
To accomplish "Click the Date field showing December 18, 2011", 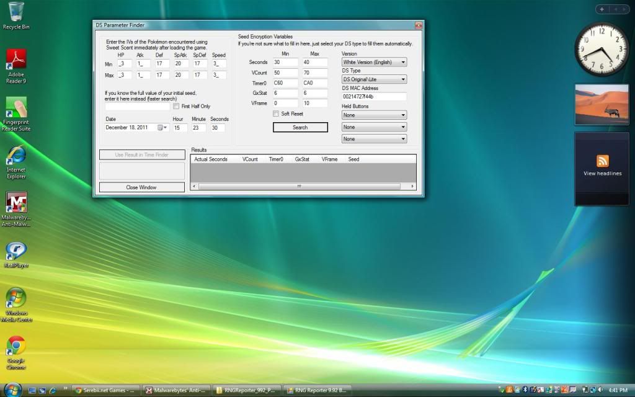I will click(x=137, y=128).
